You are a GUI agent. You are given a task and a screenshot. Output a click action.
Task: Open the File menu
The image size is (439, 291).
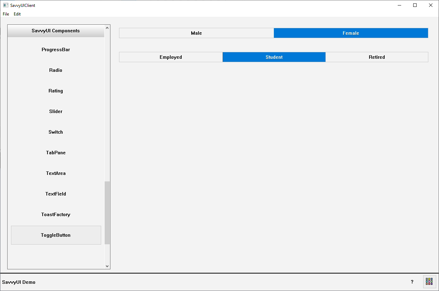[6, 14]
